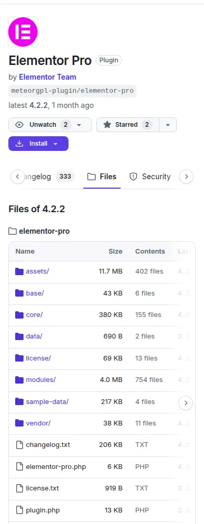Select the elementor-pro.php file
Image resolution: width=204 pixels, height=524 pixels.
[56, 466]
